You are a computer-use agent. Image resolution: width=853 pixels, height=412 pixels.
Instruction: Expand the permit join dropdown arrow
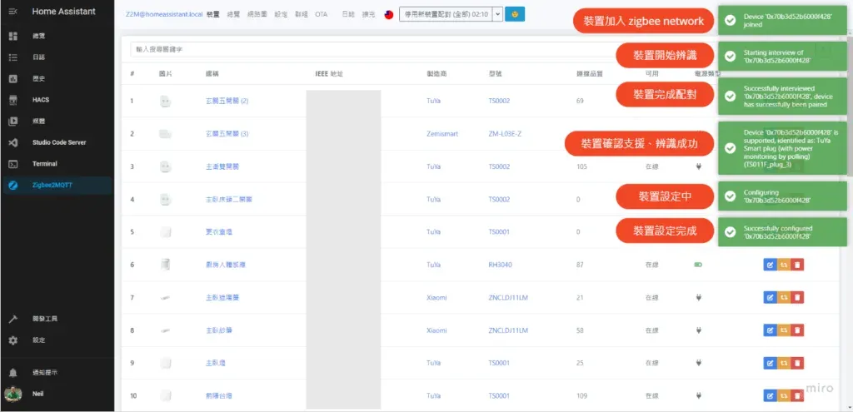pos(497,14)
